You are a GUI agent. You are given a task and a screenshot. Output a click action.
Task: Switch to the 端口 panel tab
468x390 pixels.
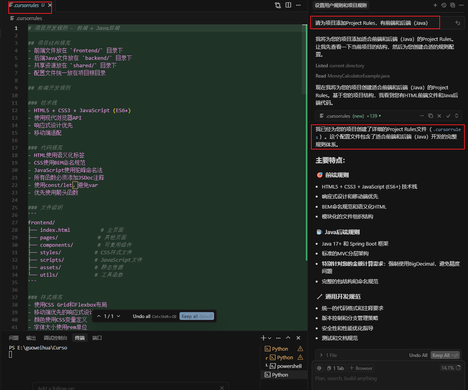(97, 338)
